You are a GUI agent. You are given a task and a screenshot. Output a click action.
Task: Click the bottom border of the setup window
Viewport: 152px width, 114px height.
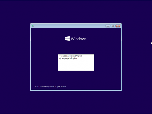76,90
